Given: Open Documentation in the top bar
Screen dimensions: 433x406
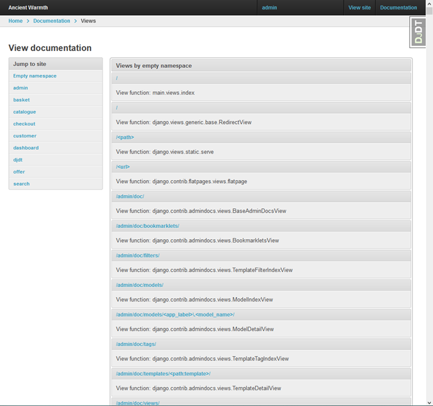Looking at the screenshot, I should [398, 8].
